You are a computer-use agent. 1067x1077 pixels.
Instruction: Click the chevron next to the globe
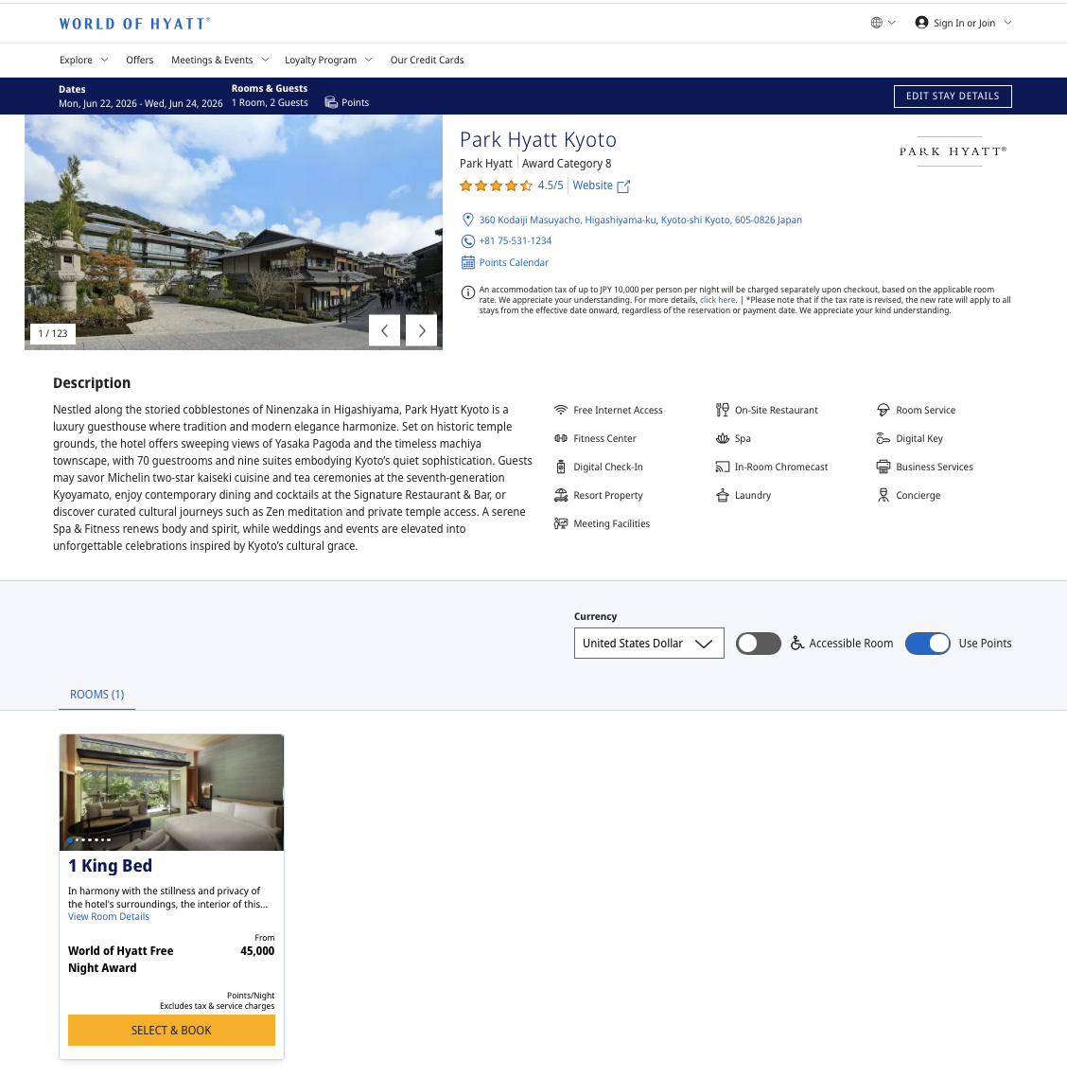click(892, 23)
